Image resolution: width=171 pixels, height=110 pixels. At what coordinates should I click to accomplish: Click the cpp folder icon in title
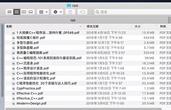pyautogui.click(x=69, y=5)
